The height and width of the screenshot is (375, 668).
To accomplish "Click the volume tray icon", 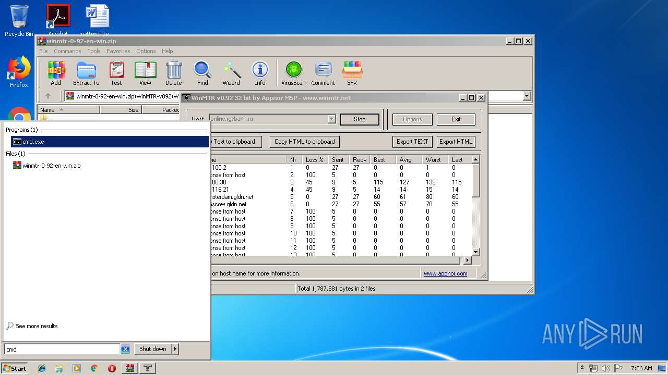I will (x=605, y=368).
